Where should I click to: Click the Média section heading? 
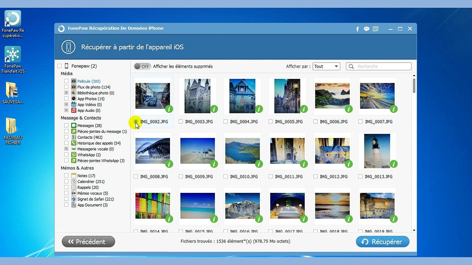click(x=67, y=74)
